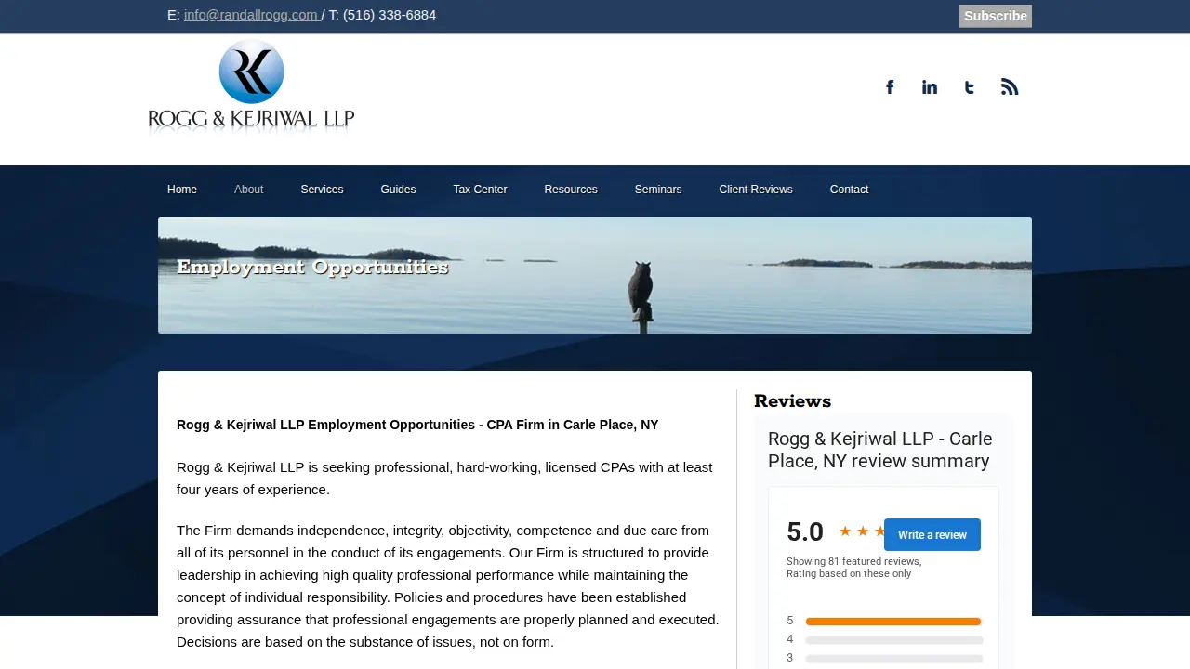Click the phone number (516) 338-6884
1190x669 pixels.
pos(390,15)
